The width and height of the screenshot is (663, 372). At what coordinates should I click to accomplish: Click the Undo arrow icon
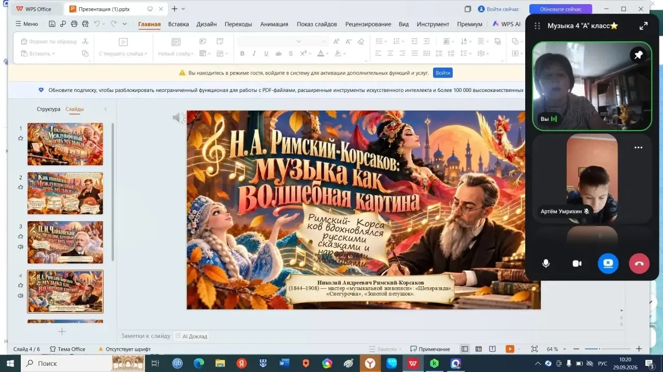tap(96, 24)
